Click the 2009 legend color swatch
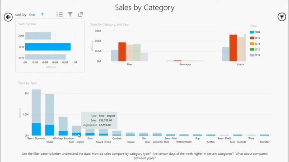 252,32
